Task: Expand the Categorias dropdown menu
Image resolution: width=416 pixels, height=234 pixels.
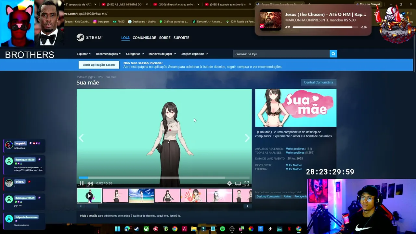Action: coord(135,54)
